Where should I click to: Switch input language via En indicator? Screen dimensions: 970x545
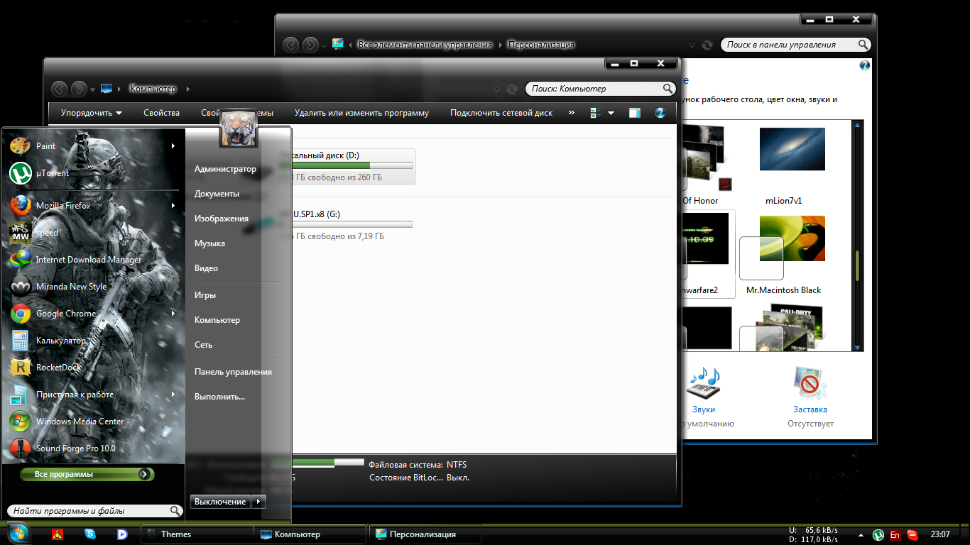coord(895,534)
